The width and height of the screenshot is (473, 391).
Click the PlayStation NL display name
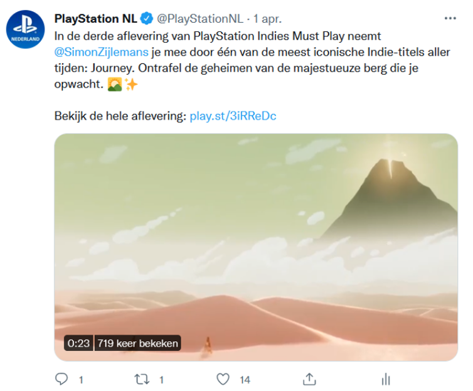[x=95, y=19]
